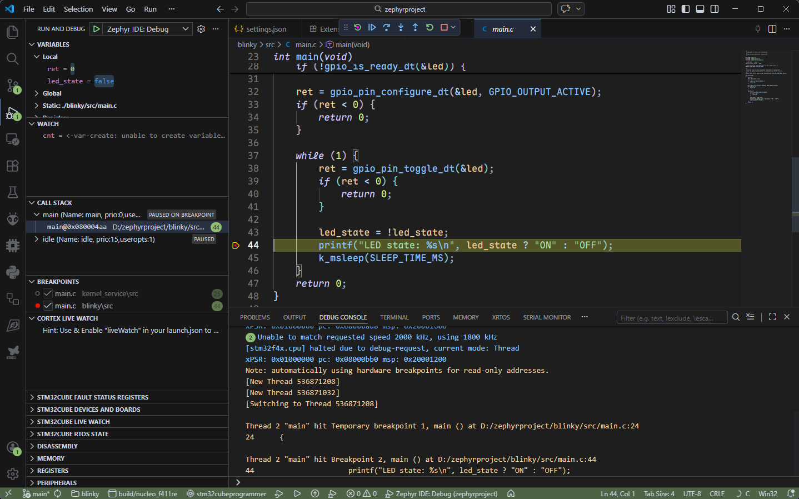Open the Remote Explorer view
This screenshot has width=799, height=499.
[12, 139]
